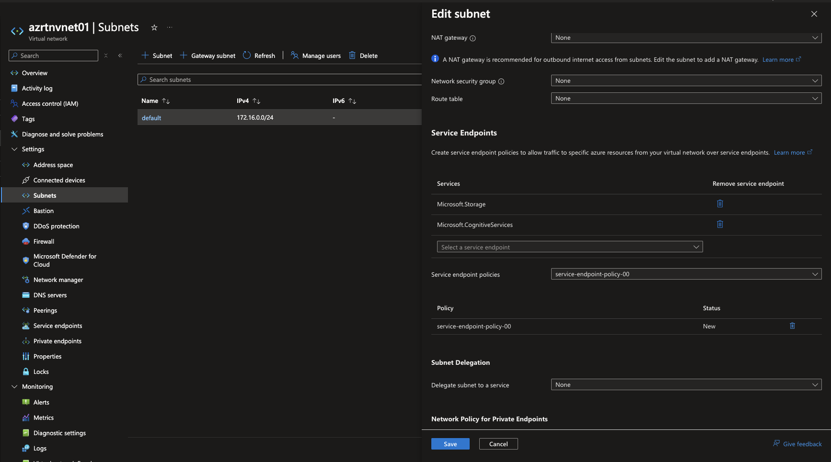Open the Select a service endpoint dropdown
This screenshot has height=462, width=831.
[x=569, y=247]
